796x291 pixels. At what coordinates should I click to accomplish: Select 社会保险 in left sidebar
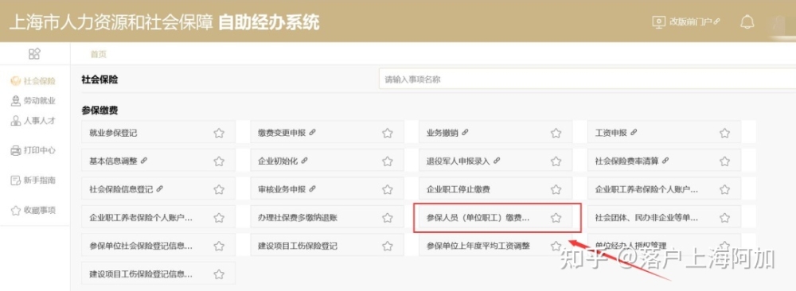point(33,82)
